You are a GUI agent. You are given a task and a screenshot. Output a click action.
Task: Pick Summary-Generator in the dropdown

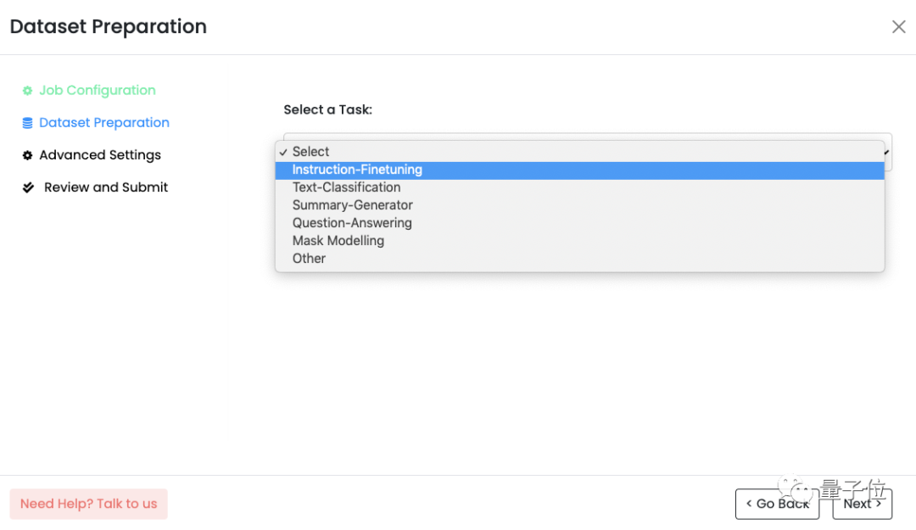pyautogui.click(x=352, y=205)
